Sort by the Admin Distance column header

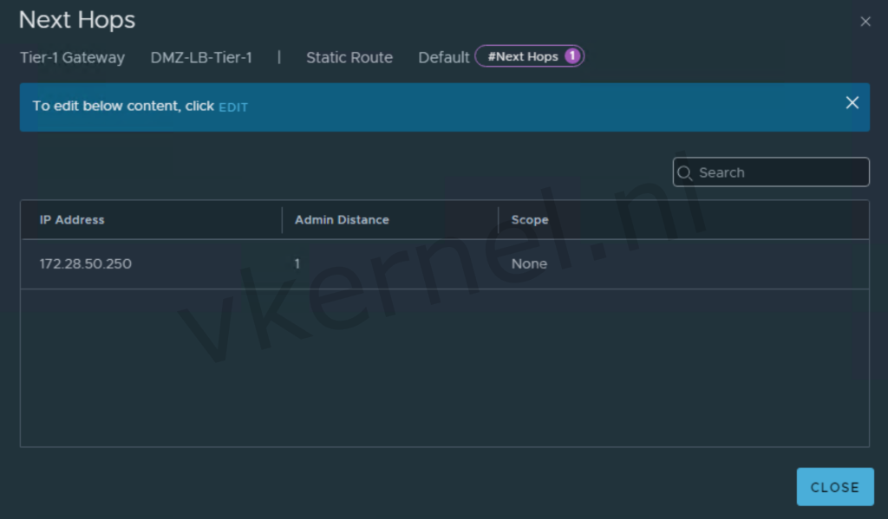[x=342, y=220]
